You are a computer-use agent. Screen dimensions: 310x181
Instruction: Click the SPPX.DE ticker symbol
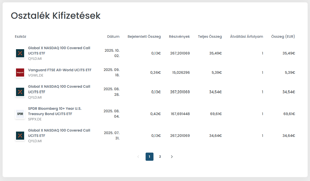35,119
